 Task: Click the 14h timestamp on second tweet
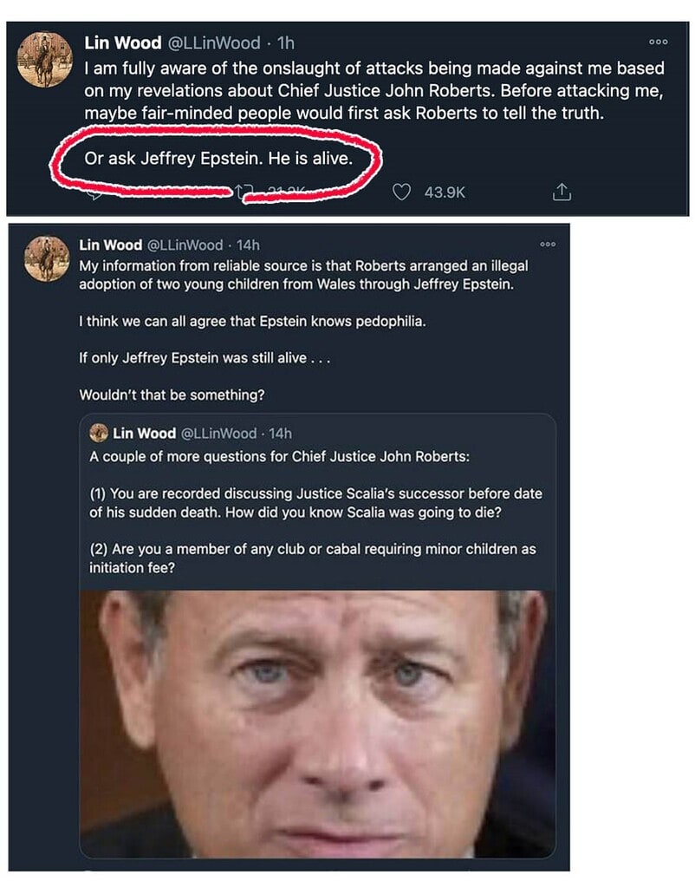(248, 245)
